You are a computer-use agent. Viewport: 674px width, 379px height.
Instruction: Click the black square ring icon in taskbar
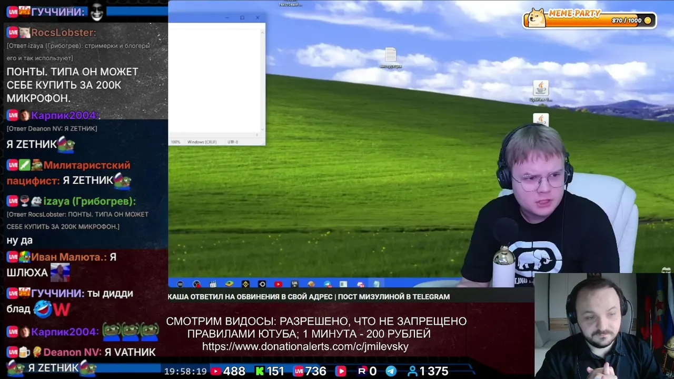coord(262,284)
